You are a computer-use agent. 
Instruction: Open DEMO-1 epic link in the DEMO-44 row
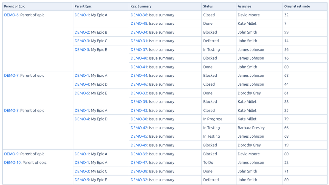point(82,75)
